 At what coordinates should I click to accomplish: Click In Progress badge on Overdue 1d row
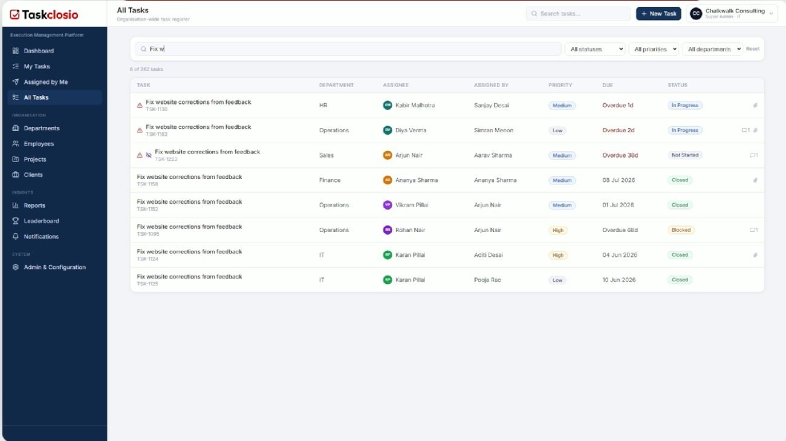(684, 105)
